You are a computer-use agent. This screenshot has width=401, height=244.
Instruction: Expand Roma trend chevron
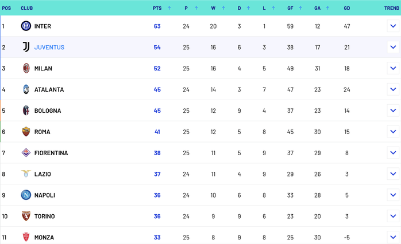[x=393, y=132]
